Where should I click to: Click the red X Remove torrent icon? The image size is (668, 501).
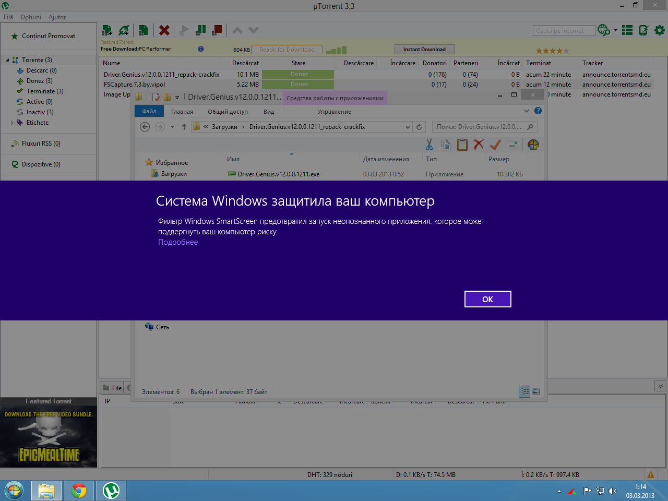click(164, 30)
